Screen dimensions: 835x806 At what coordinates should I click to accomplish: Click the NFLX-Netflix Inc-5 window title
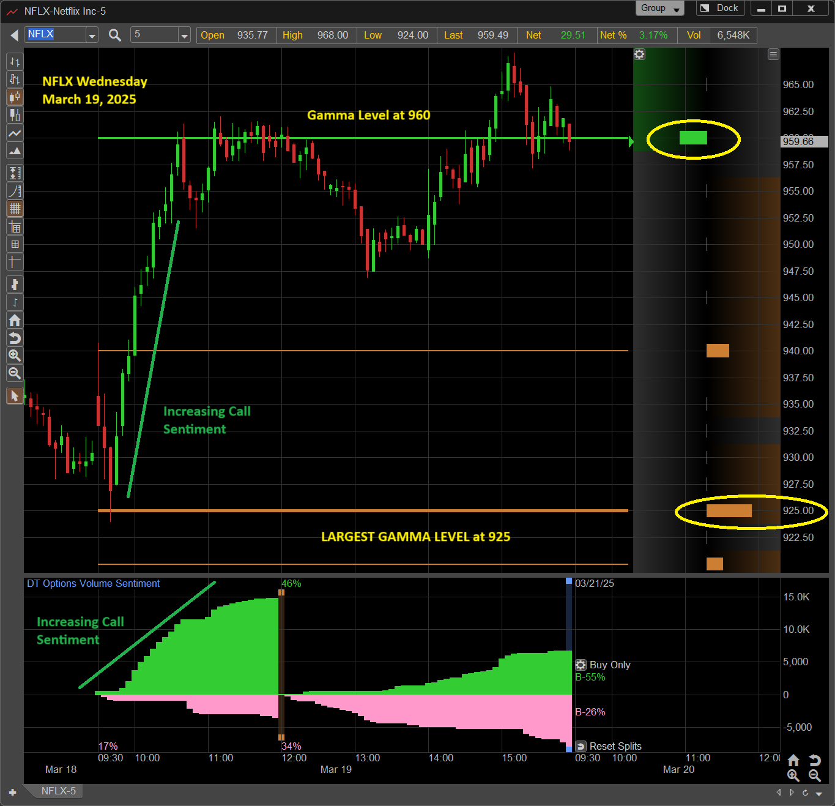[x=65, y=11]
